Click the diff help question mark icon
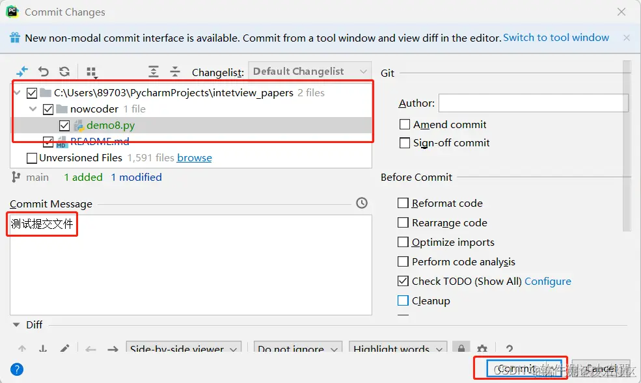The width and height of the screenshot is (641, 383). pos(509,349)
